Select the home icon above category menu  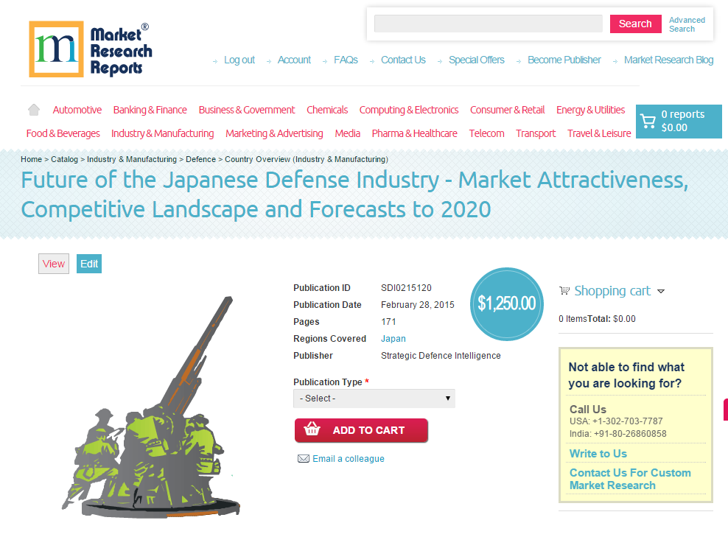coord(33,109)
